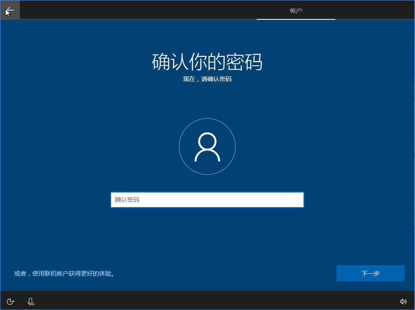This screenshot has width=415, height=310.
Task: Select the 帐户 tab
Action: tap(296, 10)
